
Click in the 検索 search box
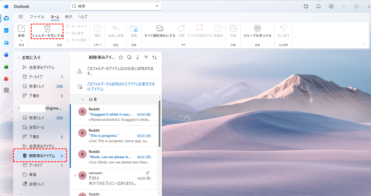coord(114,6)
